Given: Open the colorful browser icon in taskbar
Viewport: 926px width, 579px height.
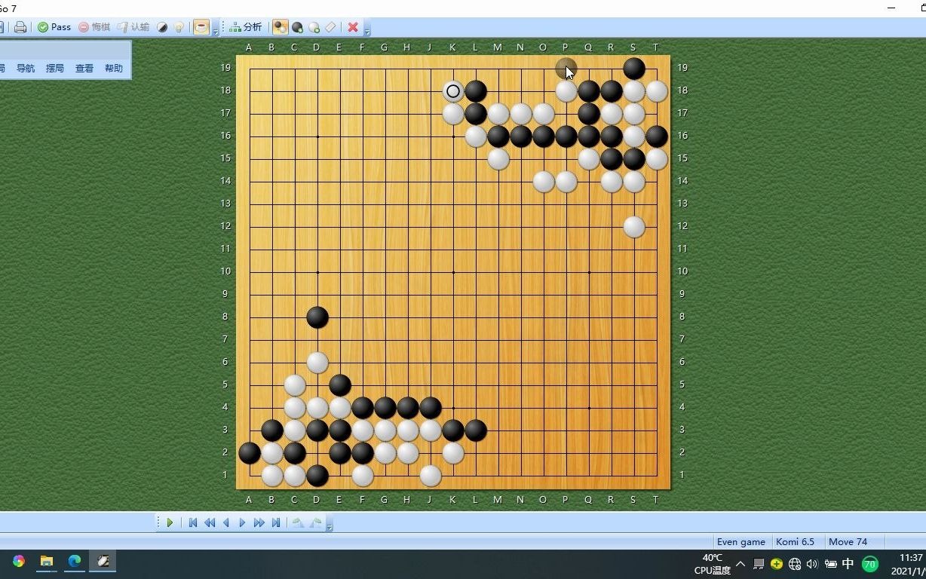Looking at the screenshot, I should [x=18, y=561].
